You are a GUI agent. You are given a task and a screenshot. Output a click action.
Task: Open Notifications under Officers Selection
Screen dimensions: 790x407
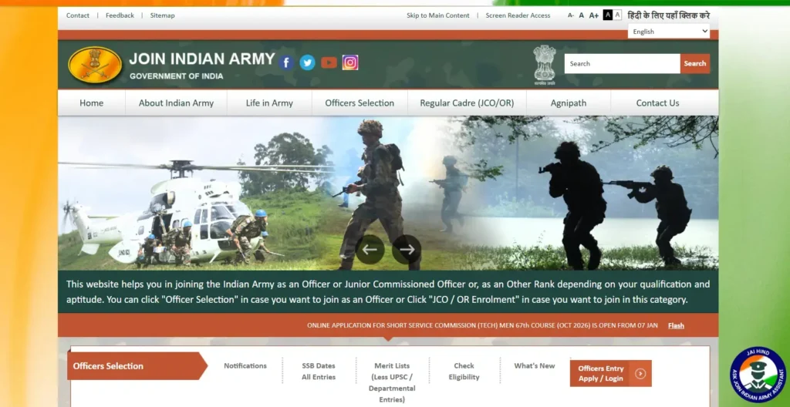(x=245, y=365)
